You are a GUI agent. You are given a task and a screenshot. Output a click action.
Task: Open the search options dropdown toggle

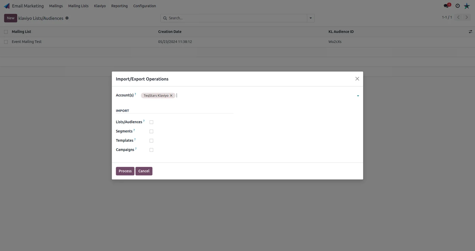click(311, 18)
